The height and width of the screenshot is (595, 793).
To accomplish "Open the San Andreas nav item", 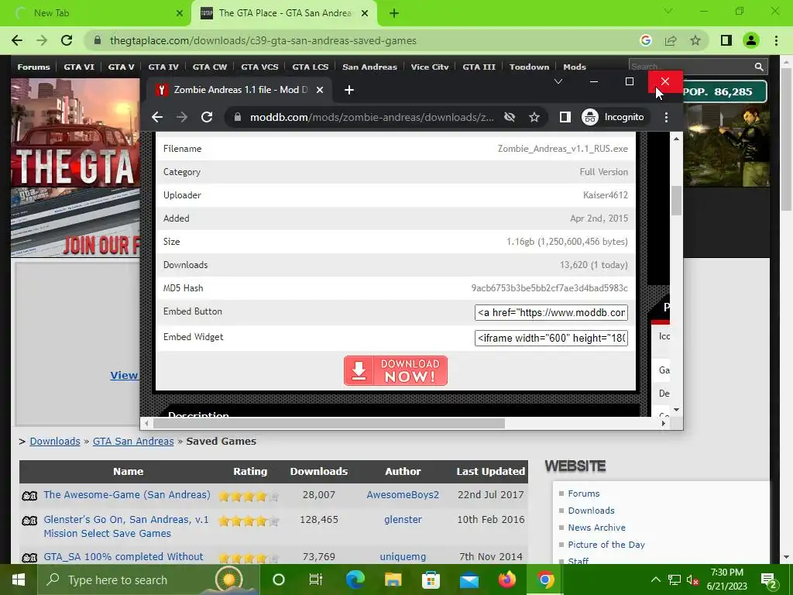I will pos(369,67).
